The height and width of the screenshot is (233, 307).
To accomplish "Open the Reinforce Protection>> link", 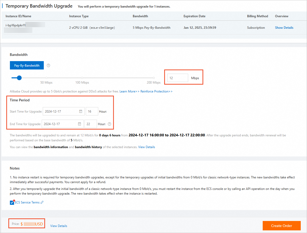I will coord(156,91).
